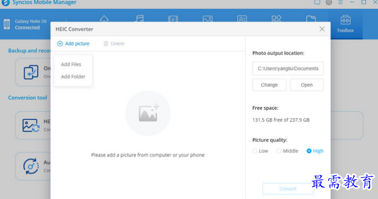This screenshot has height=199, width=378.
Task: Click the plus icon beside Add picture
Action: pyautogui.click(x=60, y=44)
